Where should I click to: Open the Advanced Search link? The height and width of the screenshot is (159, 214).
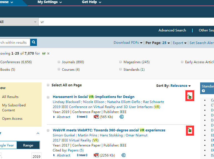[172, 30]
